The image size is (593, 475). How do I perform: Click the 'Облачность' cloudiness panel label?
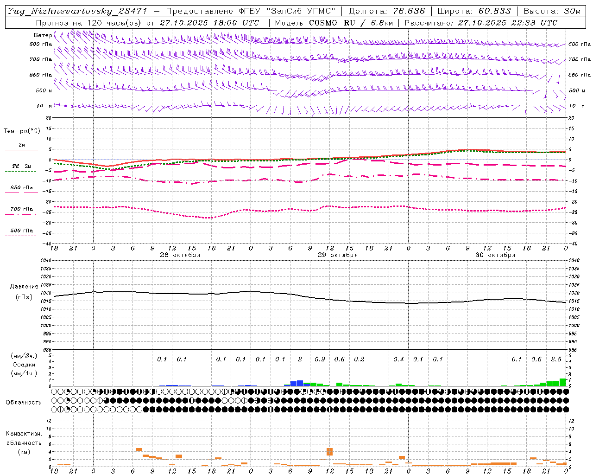(x=24, y=403)
